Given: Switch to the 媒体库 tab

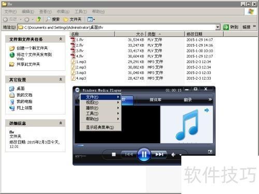Looking at the screenshot, I should (x=155, y=100).
